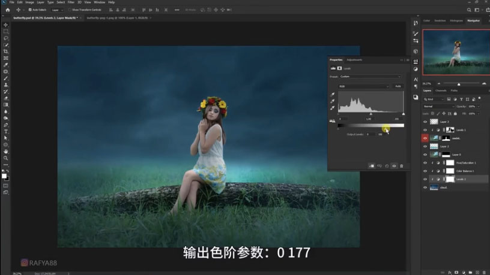Open the Filter menu
This screenshot has width=490, height=275.
pos(71,2)
